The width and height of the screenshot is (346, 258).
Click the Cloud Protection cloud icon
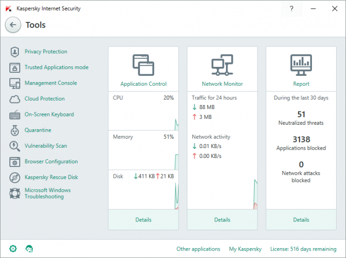point(15,99)
